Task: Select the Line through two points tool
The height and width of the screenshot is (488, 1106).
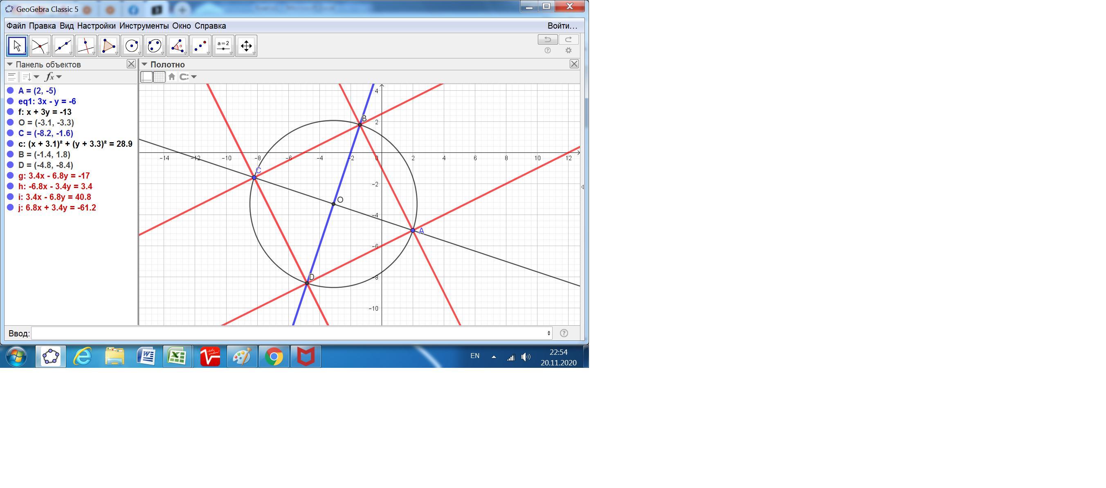Action: 63,45
